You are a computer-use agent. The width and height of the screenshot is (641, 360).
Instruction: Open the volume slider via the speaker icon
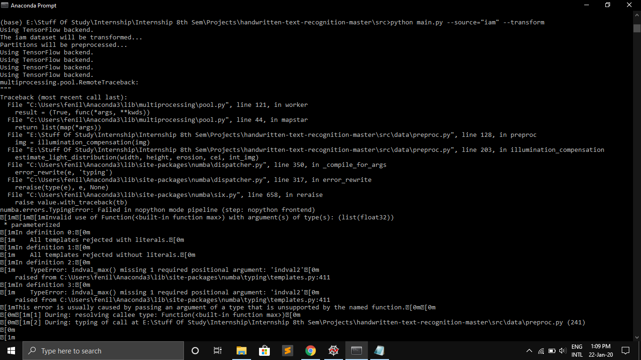click(563, 350)
